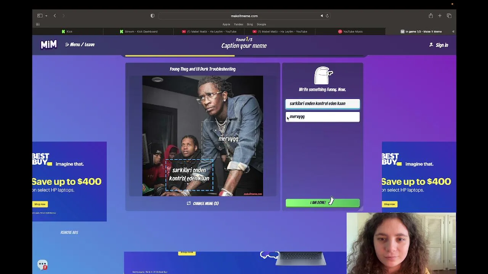Open the Google bookmark

[261, 24]
